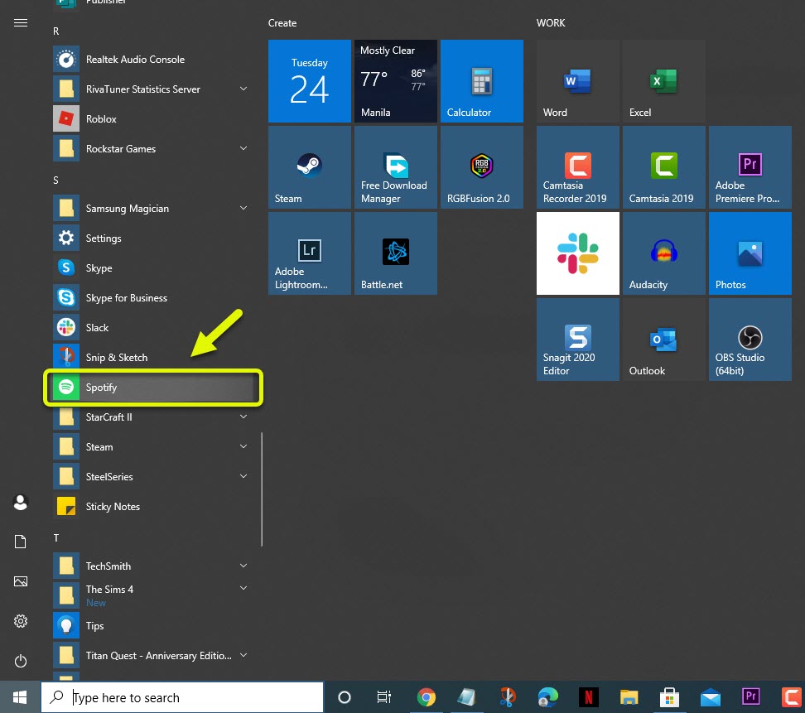Launch Steam from the app list
The width and height of the screenshot is (805, 713).
99,446
